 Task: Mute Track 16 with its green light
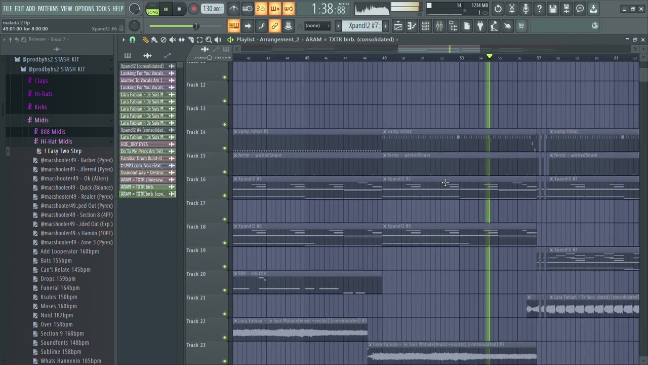point(224,195)
